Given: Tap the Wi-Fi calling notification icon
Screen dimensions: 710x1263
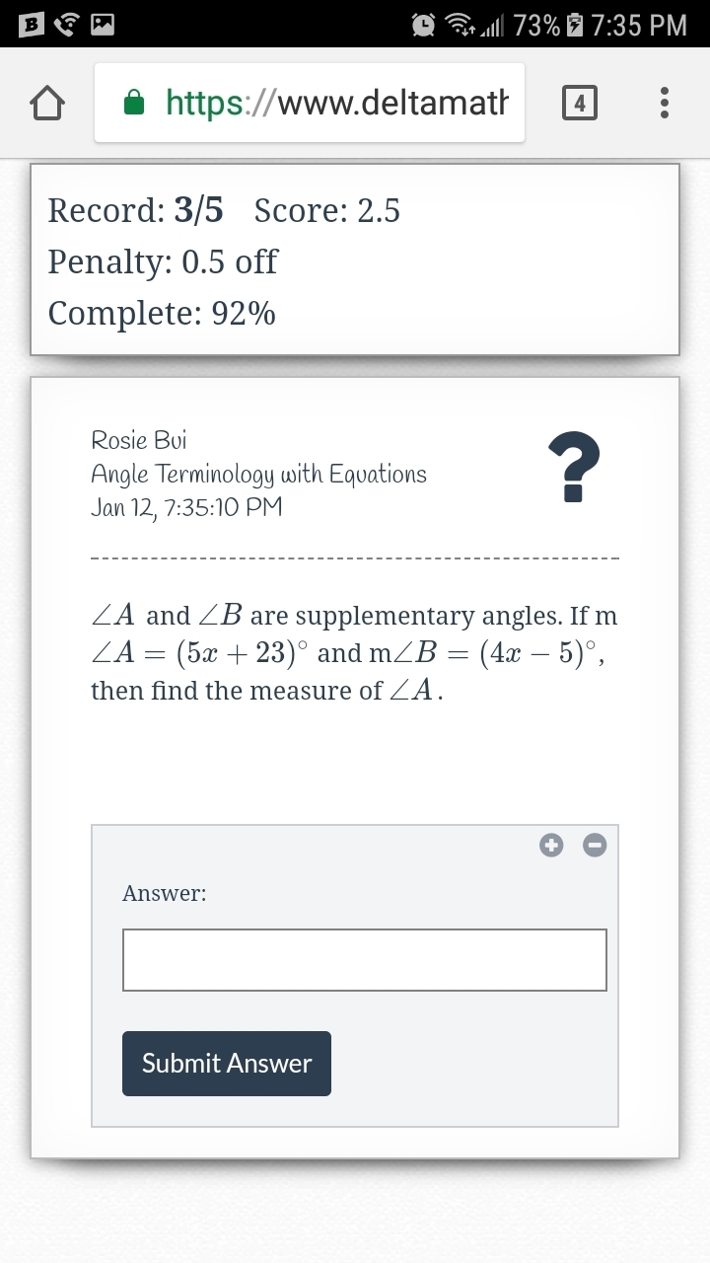Looking at the screenshot, I should tap(66, 24).
